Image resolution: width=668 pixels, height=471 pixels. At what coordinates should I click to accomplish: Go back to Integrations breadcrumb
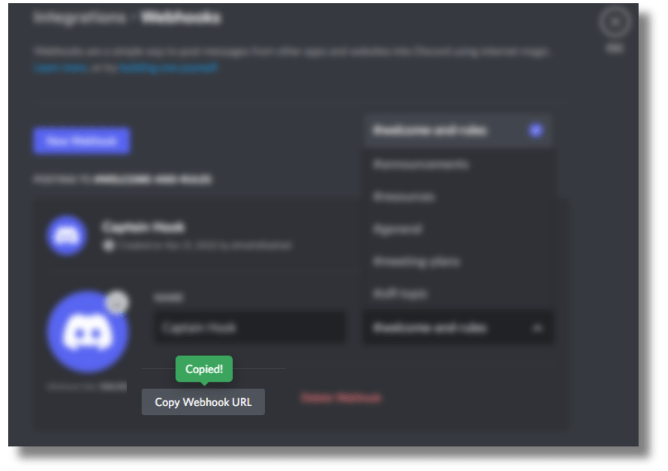pos(80,18)
